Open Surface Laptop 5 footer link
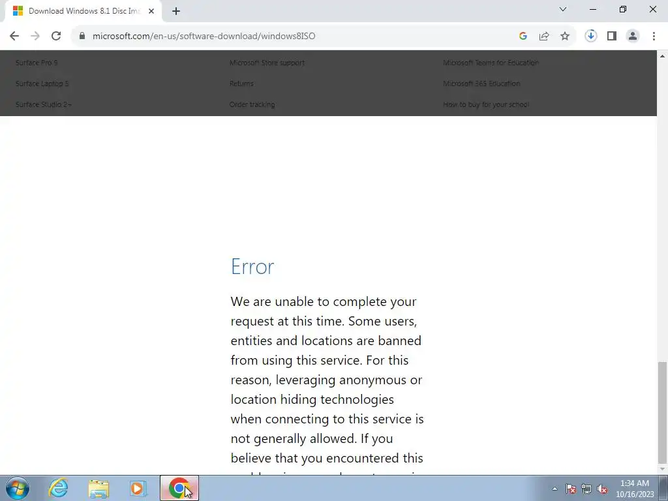668x501 pixels. [42, 83]
